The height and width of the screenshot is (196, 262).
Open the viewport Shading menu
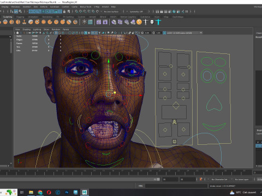pyautogui.click(x=26, y=29)
